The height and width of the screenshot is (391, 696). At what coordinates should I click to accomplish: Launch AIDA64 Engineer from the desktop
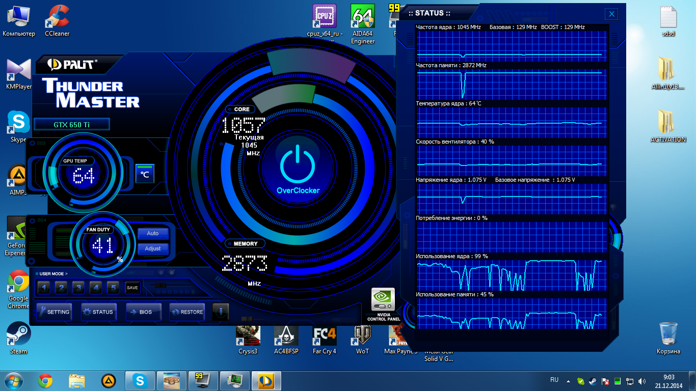[363, 24]
